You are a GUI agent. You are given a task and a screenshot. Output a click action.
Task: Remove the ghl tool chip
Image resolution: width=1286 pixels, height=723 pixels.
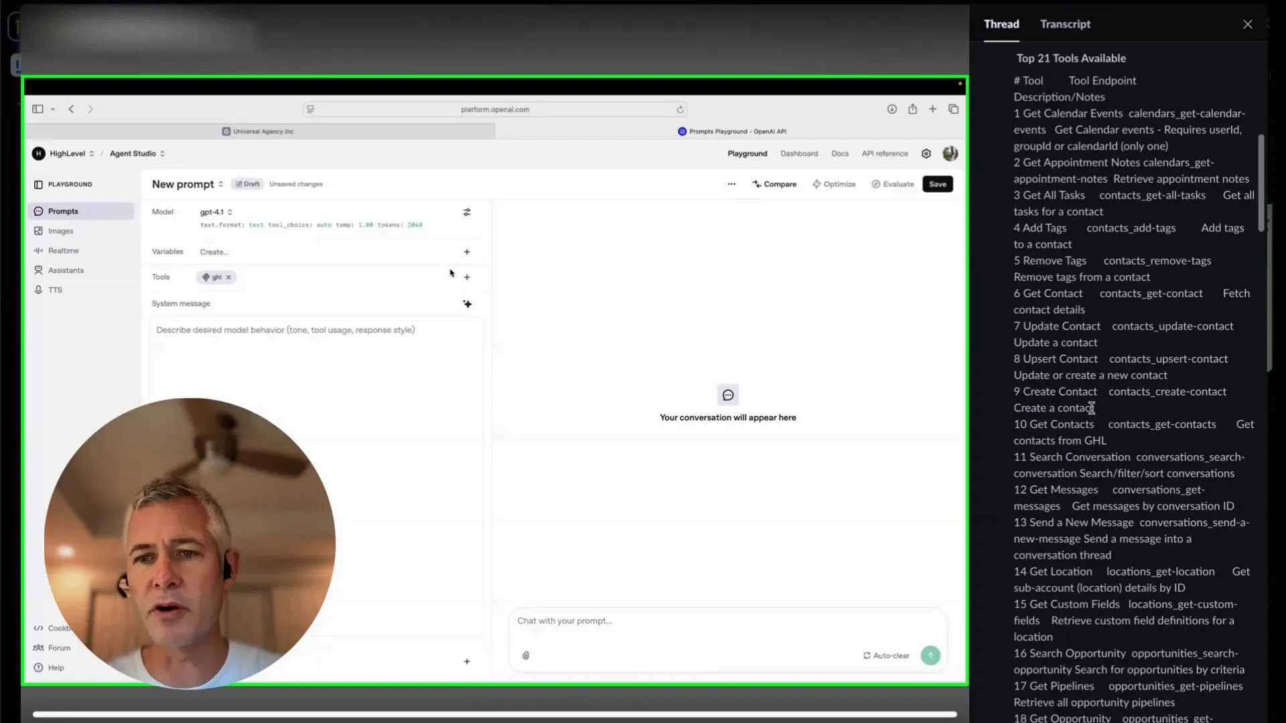point(228,277)
